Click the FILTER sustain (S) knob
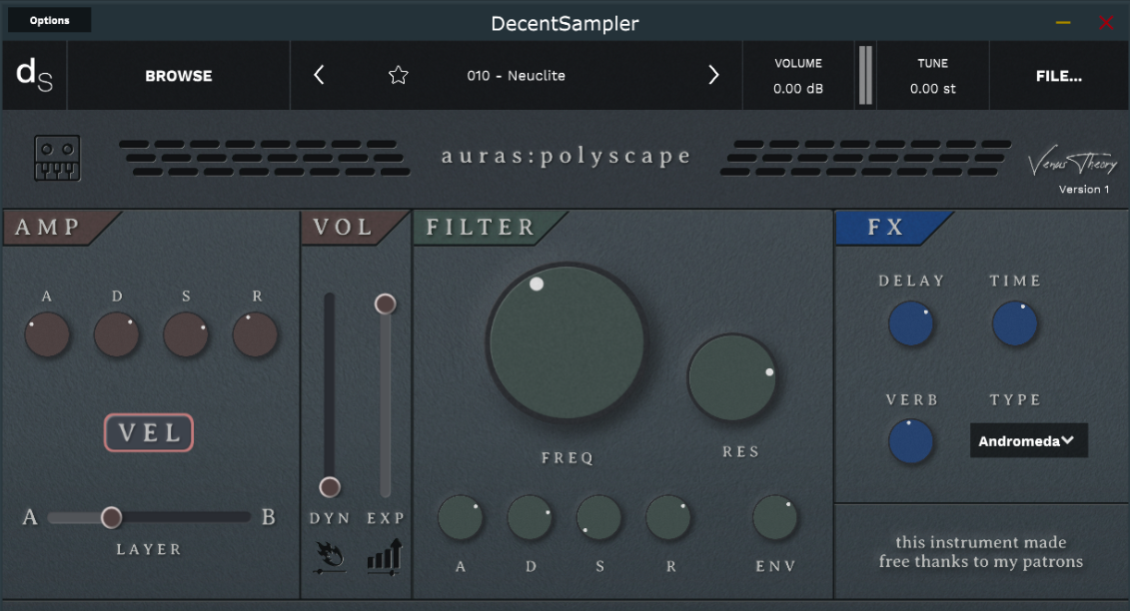The image size is (1130, 611). point(598,518)
